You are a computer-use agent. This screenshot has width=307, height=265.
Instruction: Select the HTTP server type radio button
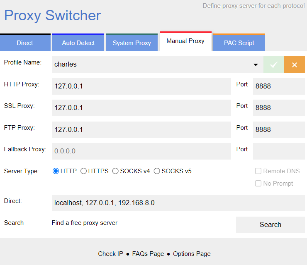coord(56,171)
